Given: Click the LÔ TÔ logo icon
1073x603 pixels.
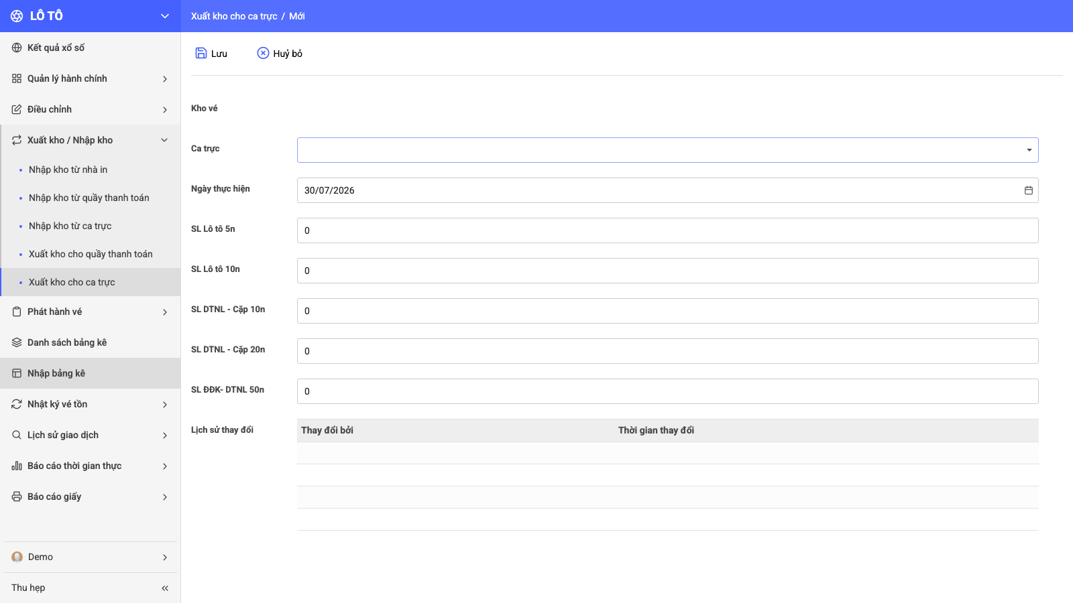Looking at the screenshot, I should 17,16.
